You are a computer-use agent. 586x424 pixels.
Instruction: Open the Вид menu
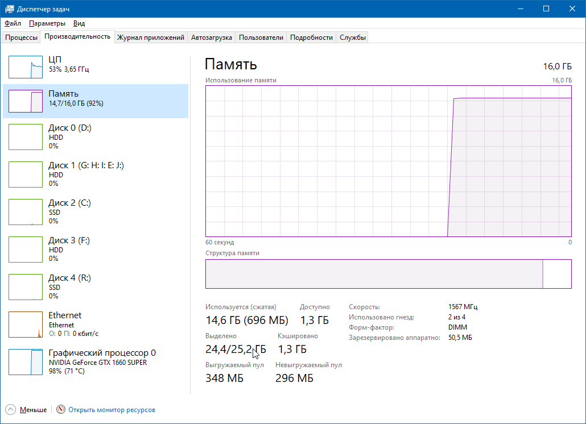pyautogui.click(x=79, y=23)
